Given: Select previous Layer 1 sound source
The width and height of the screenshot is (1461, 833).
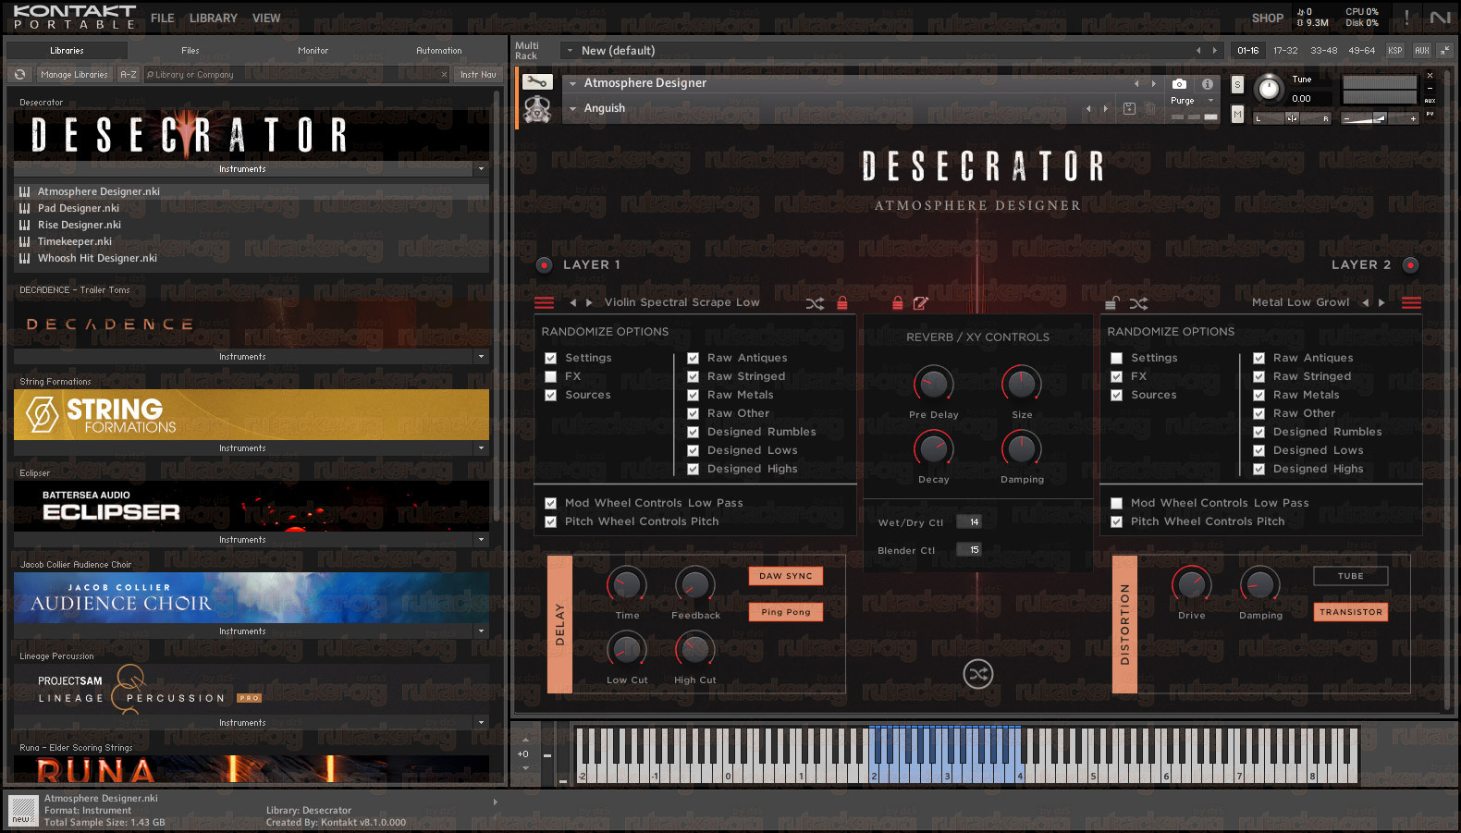Looking at the screenshot, I should tap(573, 302).
